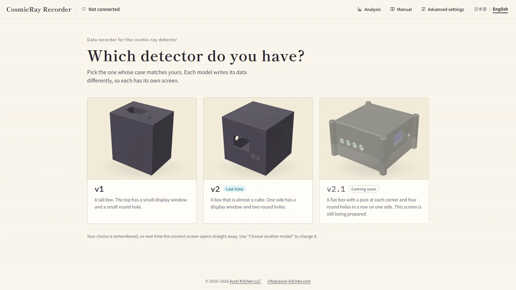Image resolution: width=516 pixels, height=290 pixels.
Task: Click the 'Your choice is remembered' note
Action: (202, 236)
